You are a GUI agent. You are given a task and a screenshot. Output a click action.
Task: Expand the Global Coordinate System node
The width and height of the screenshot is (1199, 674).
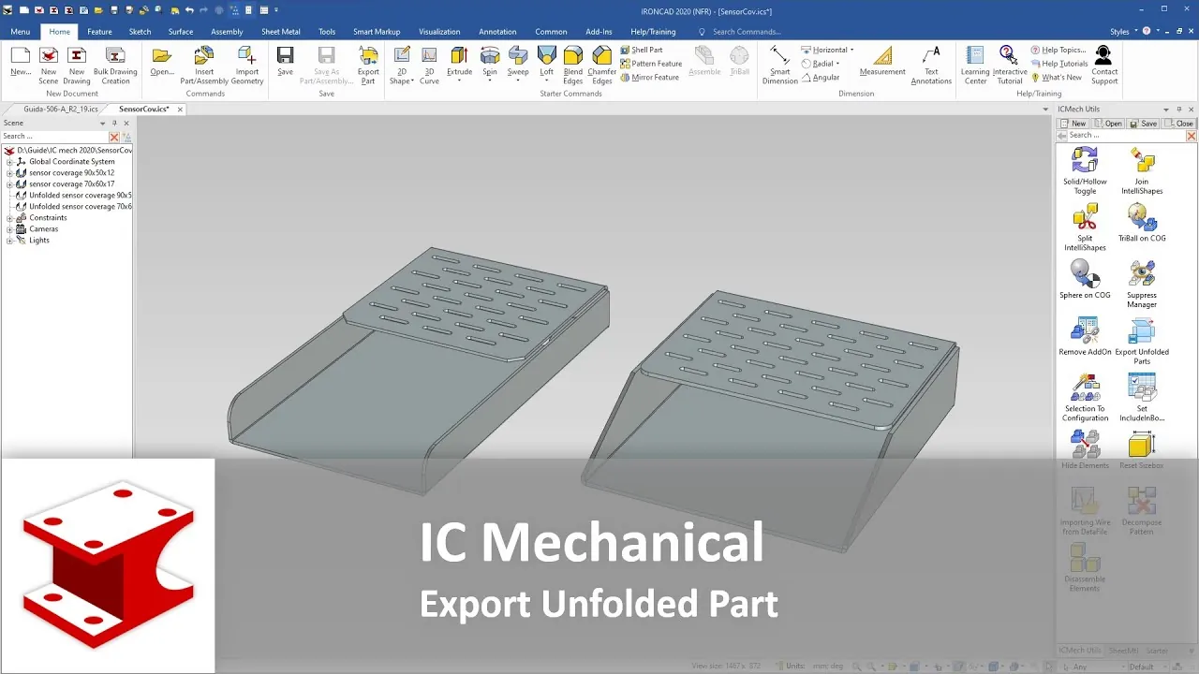9,162
